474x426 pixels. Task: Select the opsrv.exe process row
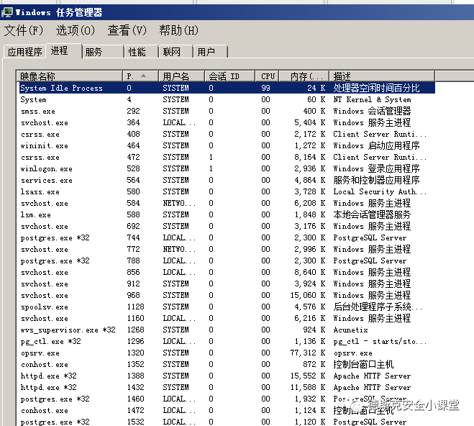pyautogui.click(x=40, y=353)
